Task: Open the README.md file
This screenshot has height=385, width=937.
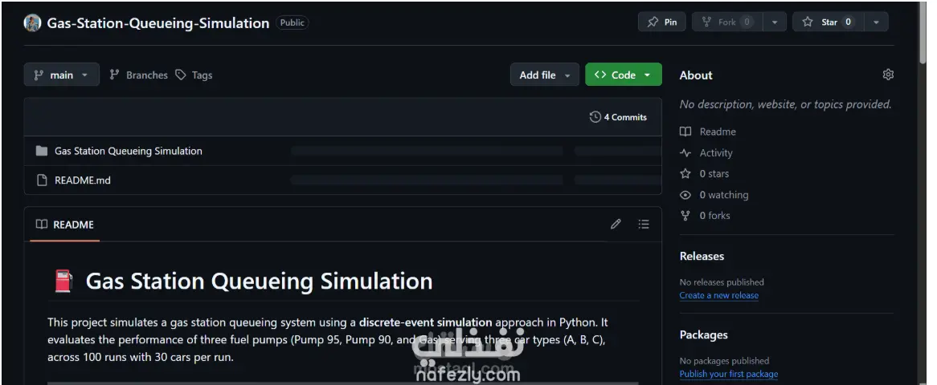Action: click(x=83, y=180)
